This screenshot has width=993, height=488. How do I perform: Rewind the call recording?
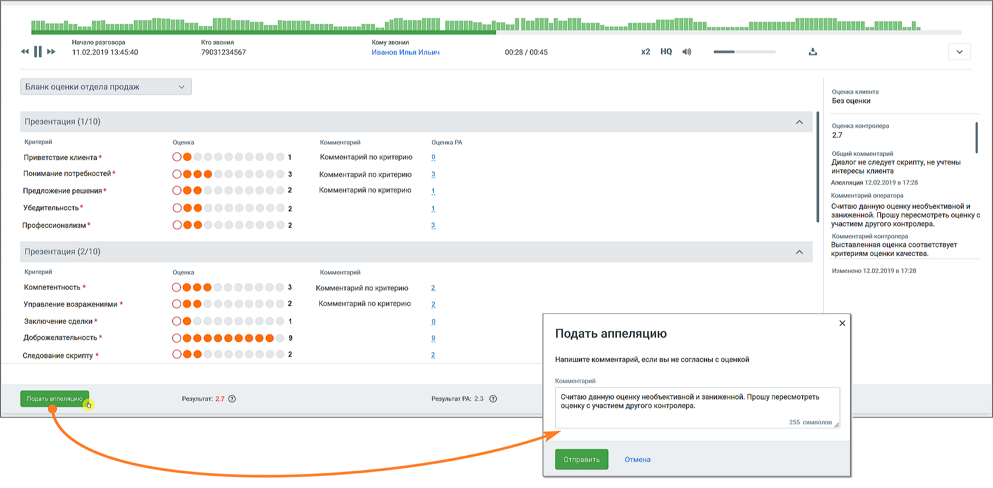click(25, 52)
